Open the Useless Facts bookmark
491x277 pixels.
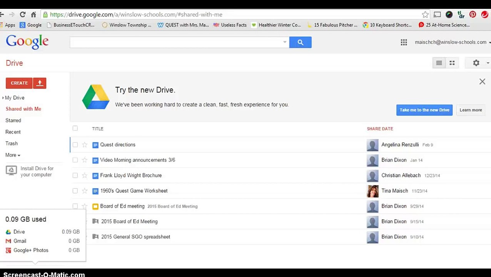pyautogui.click(x=230, y=25)
